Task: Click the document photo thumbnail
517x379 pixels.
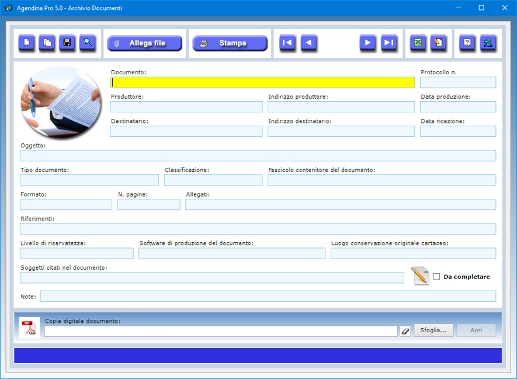Action: [x=61, y=102]
